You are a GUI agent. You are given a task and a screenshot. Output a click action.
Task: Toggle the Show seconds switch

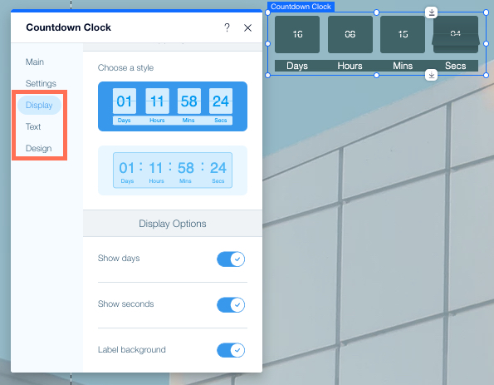[x=231, y=305]
